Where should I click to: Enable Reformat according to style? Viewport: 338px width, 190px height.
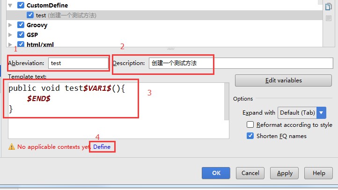[250, 125]
